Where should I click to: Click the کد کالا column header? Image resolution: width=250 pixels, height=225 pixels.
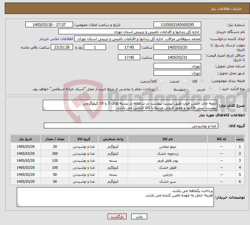(221, 139)
